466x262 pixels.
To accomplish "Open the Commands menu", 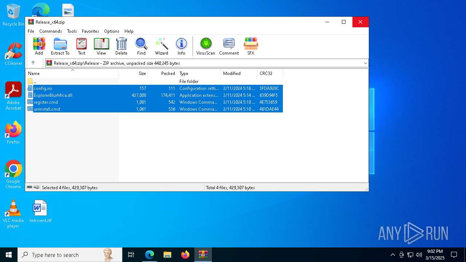I will pos(51,31).
